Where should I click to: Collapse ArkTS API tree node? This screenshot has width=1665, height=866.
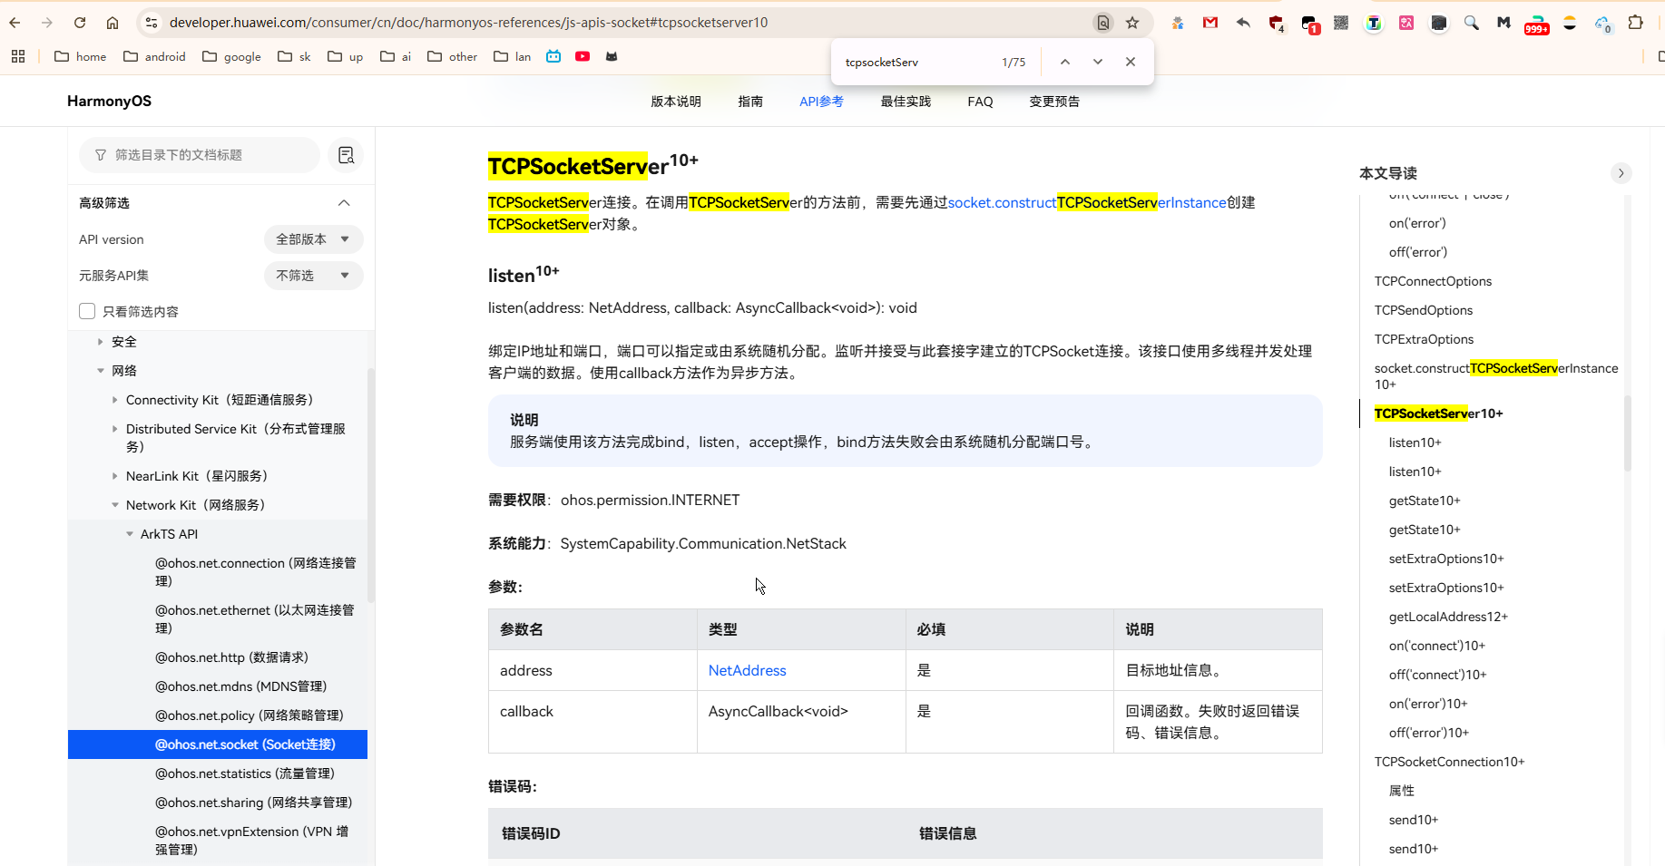pos(129,534)
